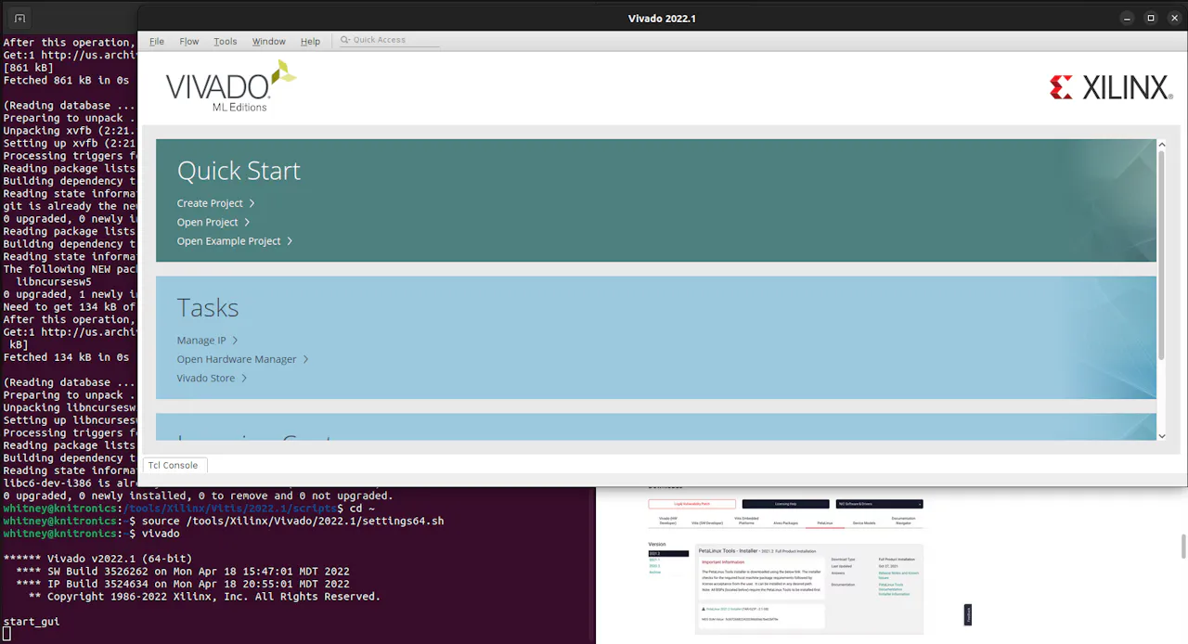The height and width of the screenshot is (644, 1188).
Task: Click the Feedback side button in browser
Action: [x=968, y=614]
